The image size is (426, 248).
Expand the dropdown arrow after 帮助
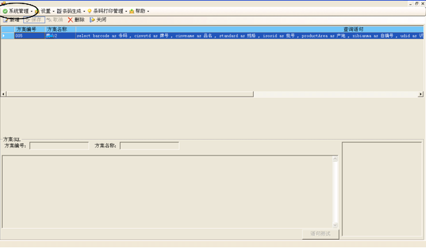[148, 12]
